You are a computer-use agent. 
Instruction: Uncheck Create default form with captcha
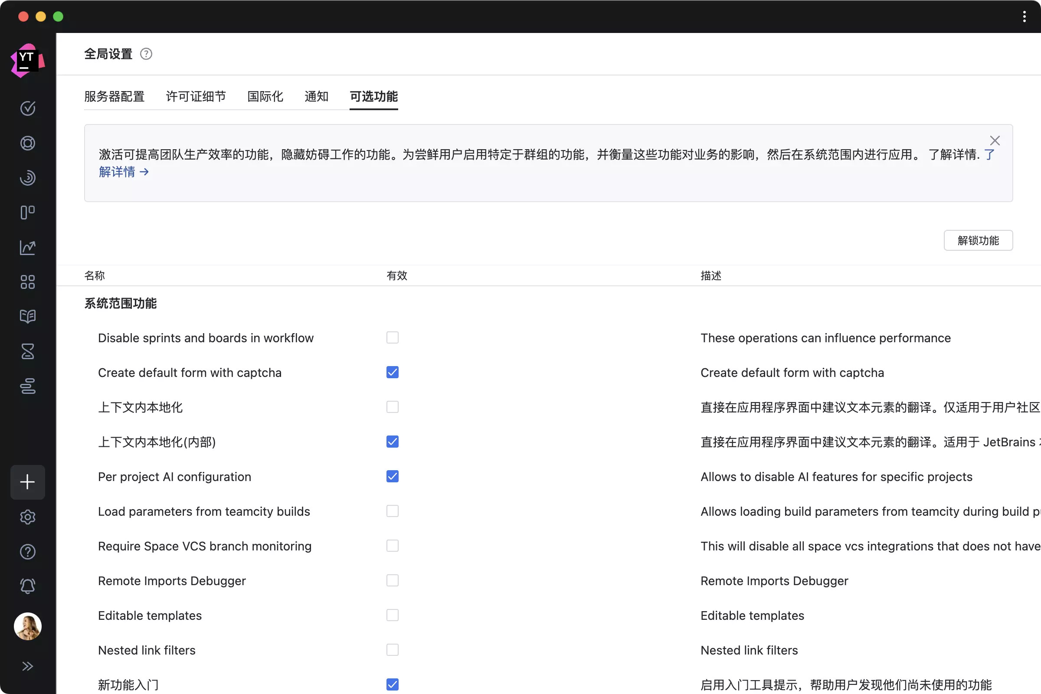tap(392, 372)
